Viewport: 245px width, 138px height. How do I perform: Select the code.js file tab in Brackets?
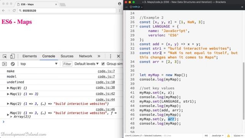(136, 7)
